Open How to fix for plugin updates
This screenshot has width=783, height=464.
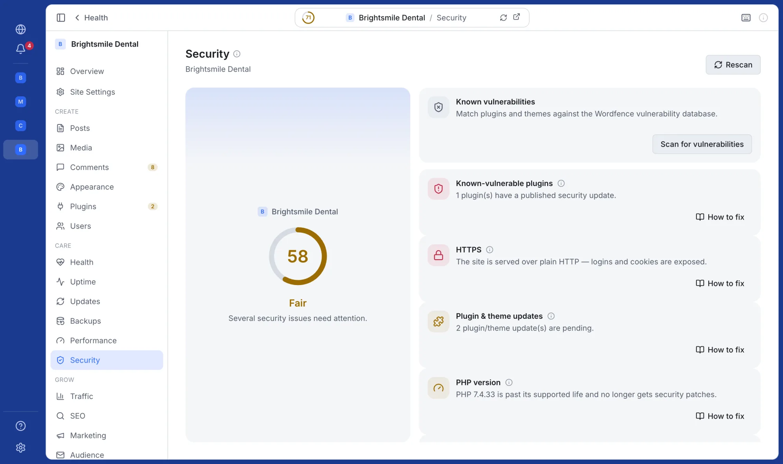[720, 350]
